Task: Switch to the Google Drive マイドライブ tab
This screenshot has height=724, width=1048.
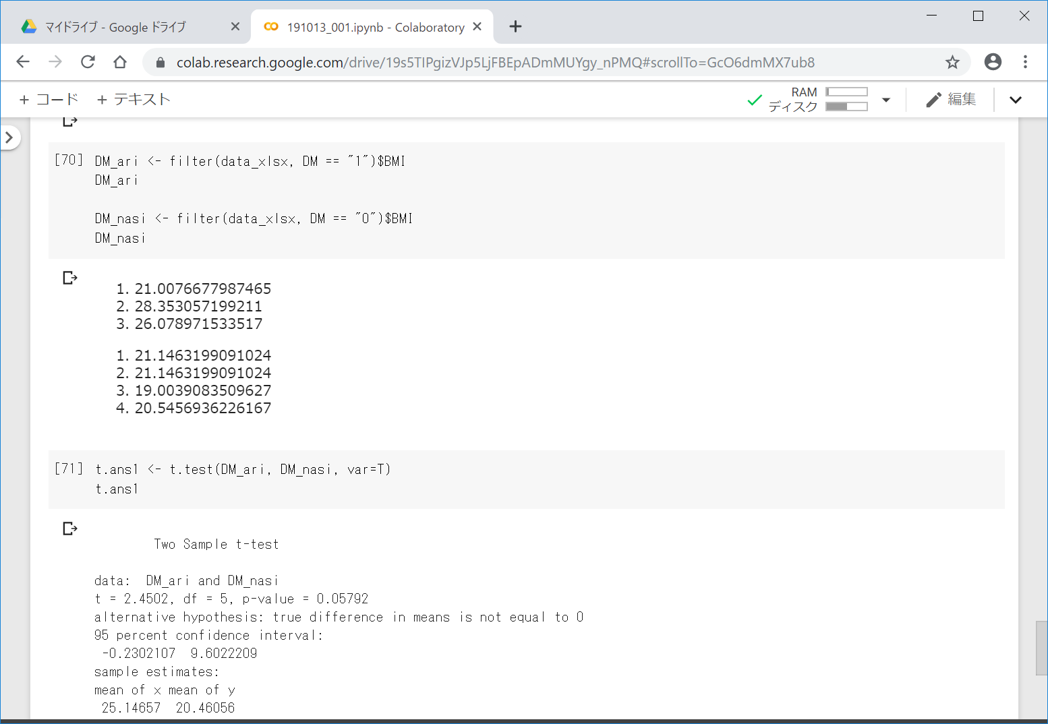Action: [115, 27]
